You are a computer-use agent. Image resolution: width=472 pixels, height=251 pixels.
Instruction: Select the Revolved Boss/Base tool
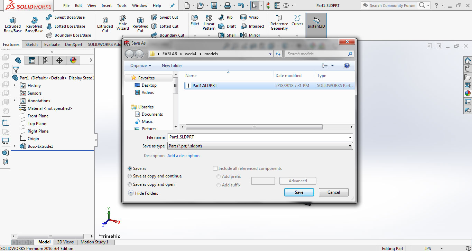point(34,25)
